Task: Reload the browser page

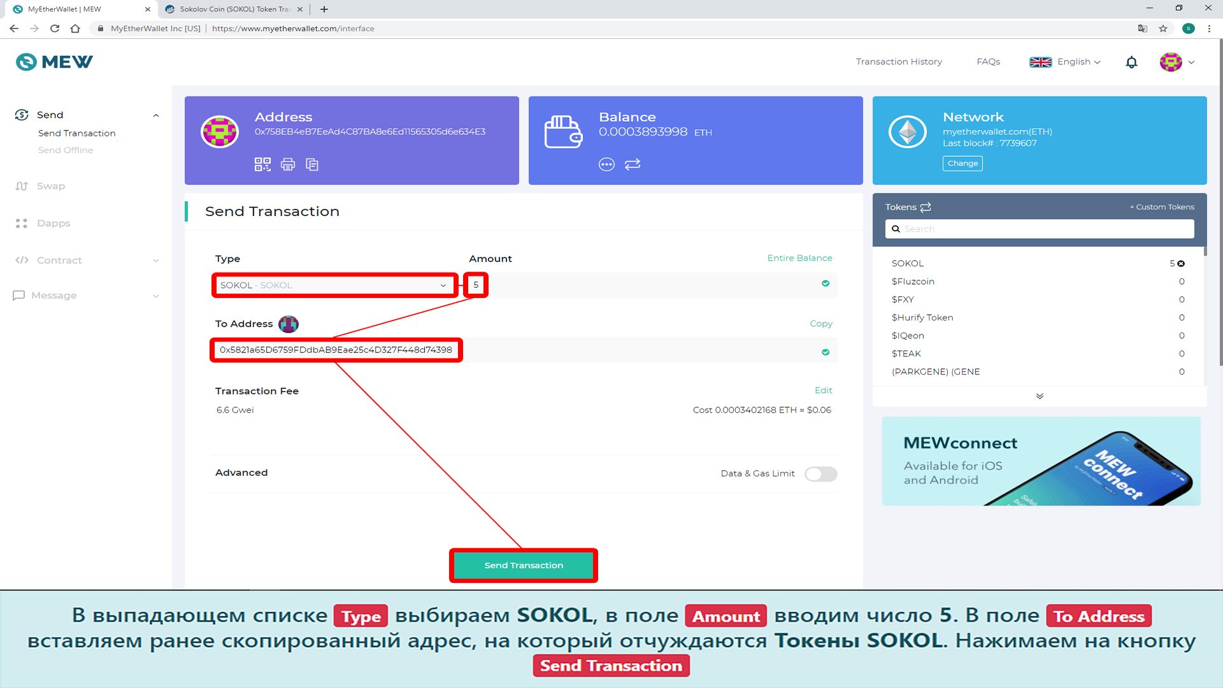Action: [x=55, y=29]
